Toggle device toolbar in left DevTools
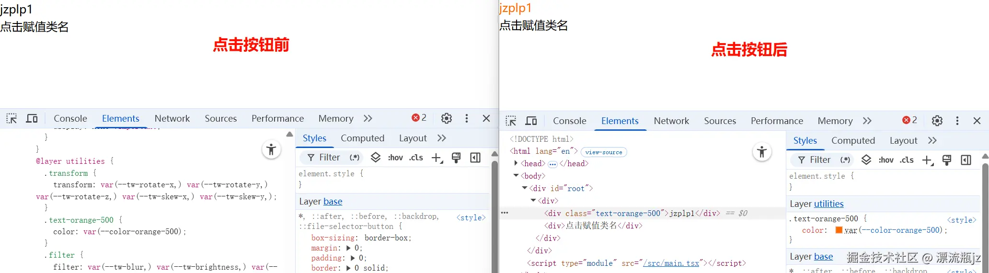The image size is (989, 273). pos(32,118)
